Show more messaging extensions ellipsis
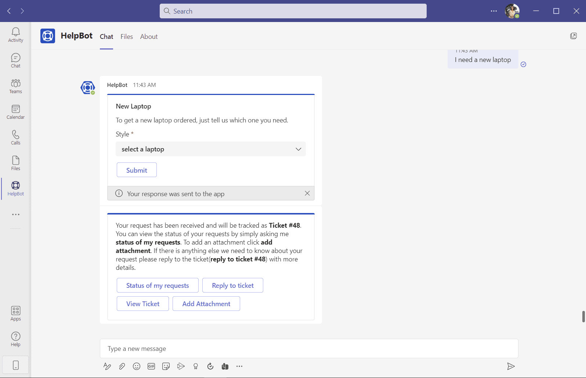Viewport: 586px width, 378px height. coord(239,366)
